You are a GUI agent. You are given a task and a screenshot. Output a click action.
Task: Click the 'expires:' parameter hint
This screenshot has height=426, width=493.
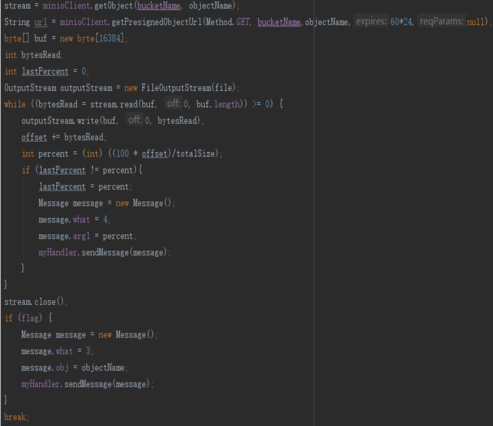pos(371,21)
